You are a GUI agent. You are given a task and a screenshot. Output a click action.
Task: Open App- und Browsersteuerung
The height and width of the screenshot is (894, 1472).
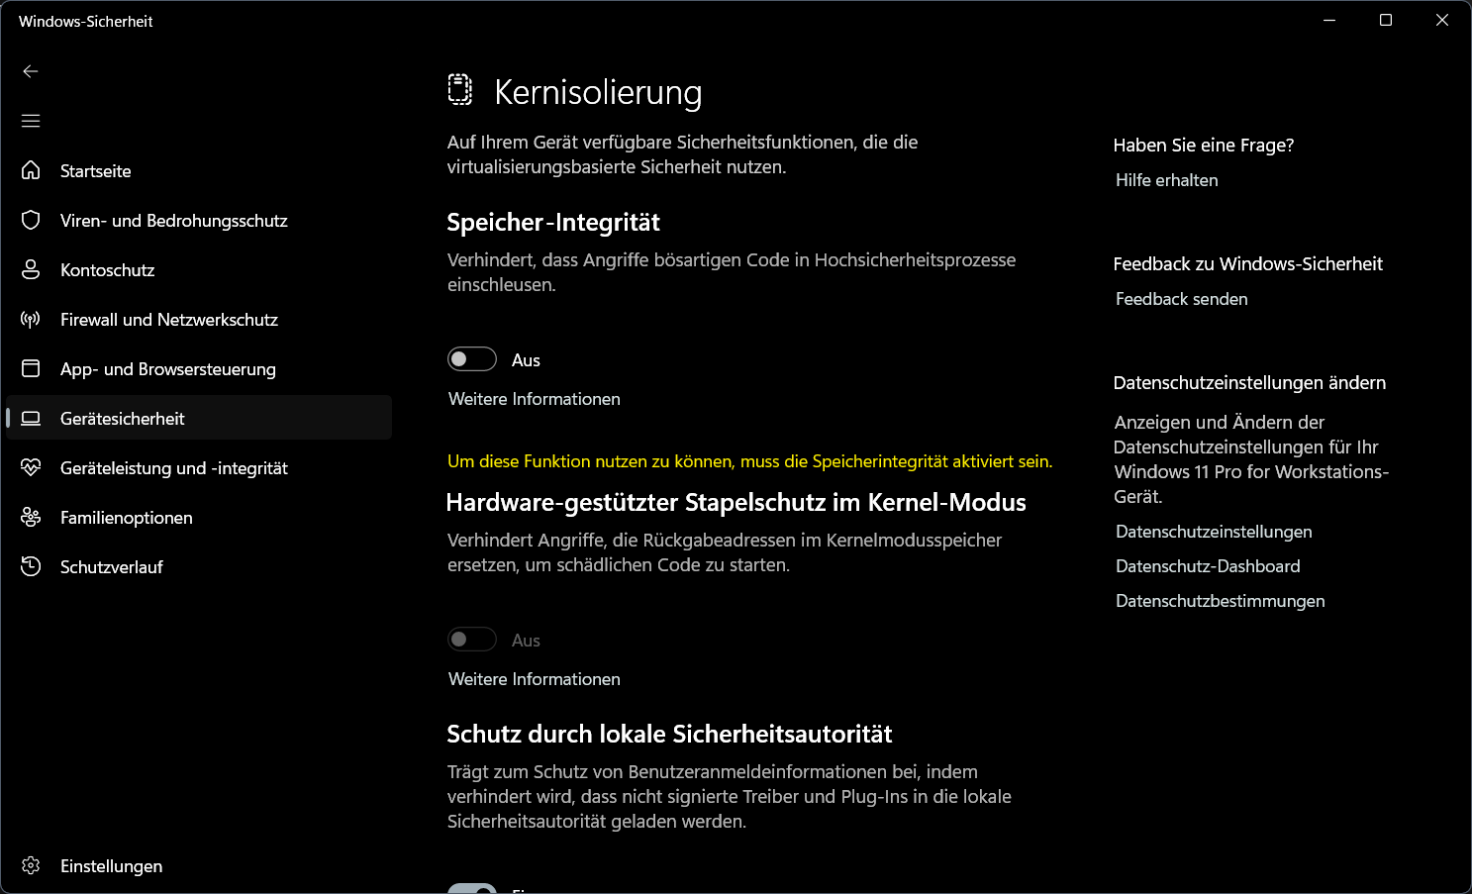(199, 368)
